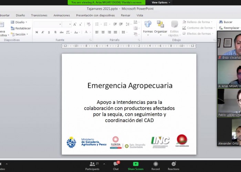Toggle underline text formatting
The image size is (241, 172).
pos(49,32)
